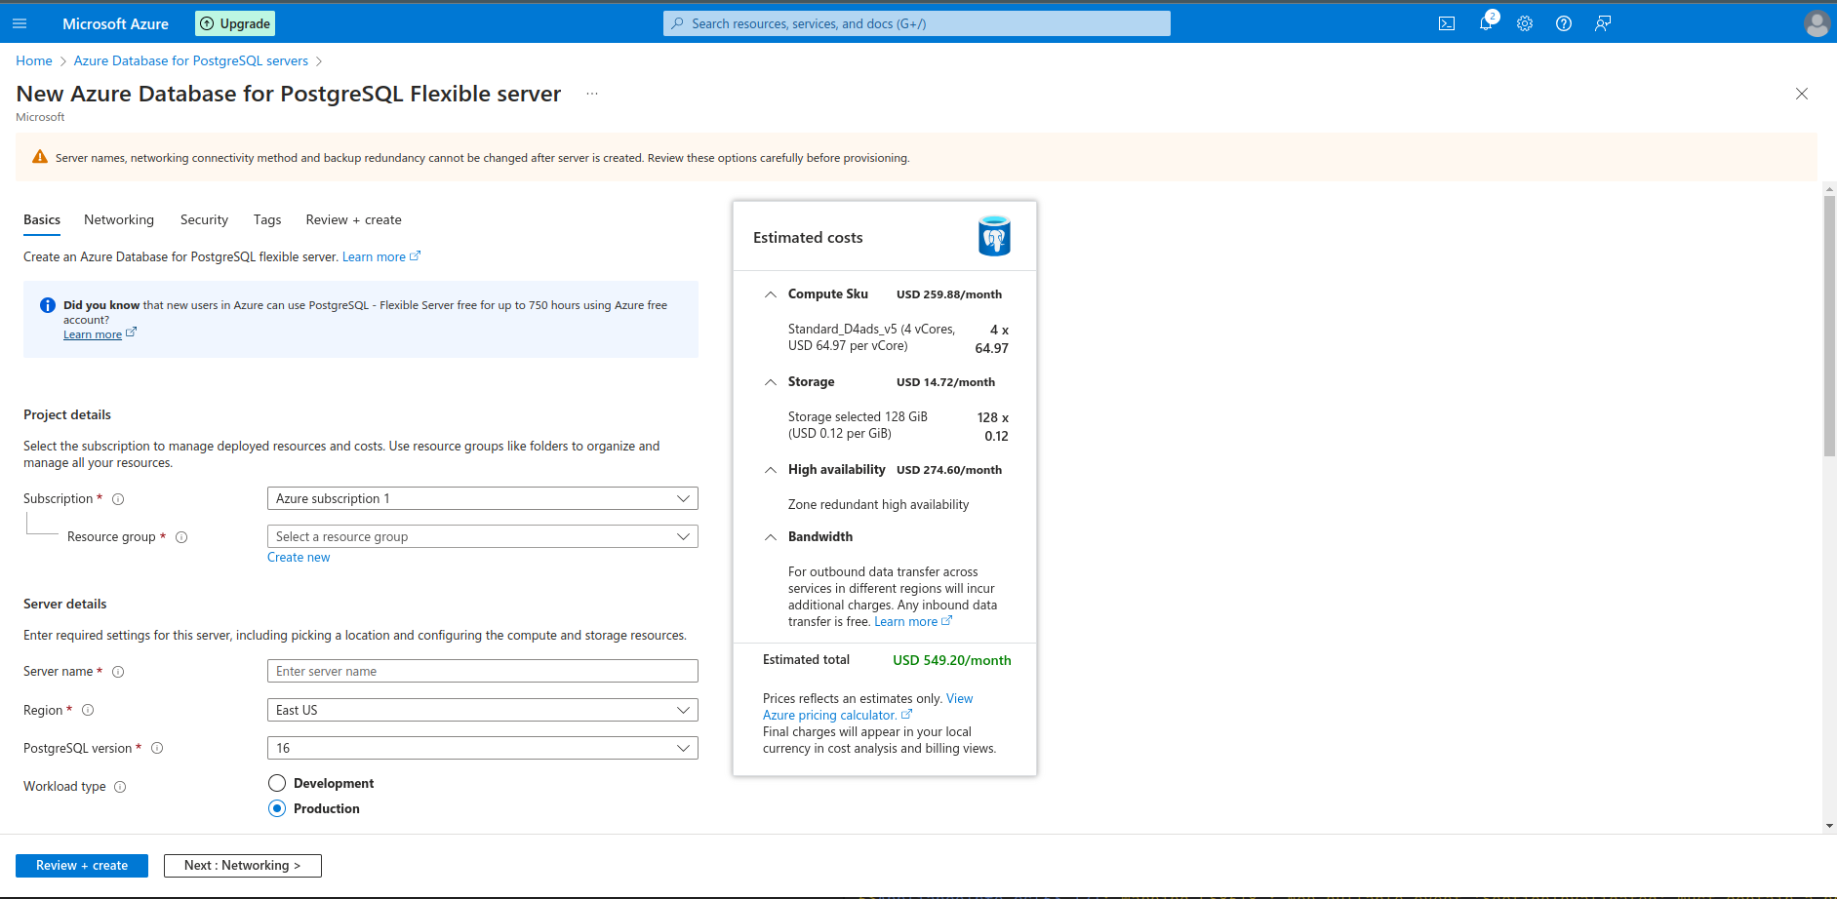Collapse the Compute Sku cost section

click(771, 294)
